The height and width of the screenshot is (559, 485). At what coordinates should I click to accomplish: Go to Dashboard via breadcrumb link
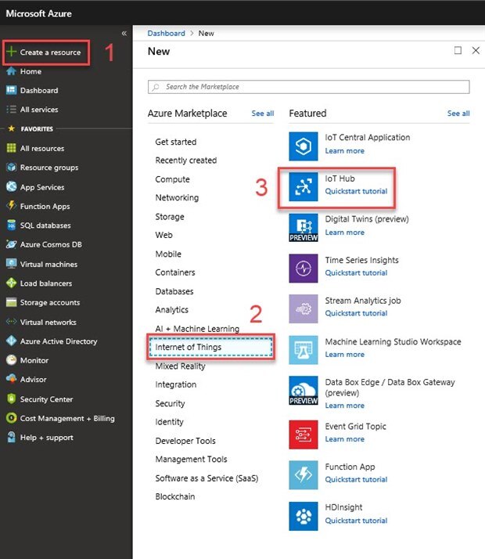(x=166, y=34)
